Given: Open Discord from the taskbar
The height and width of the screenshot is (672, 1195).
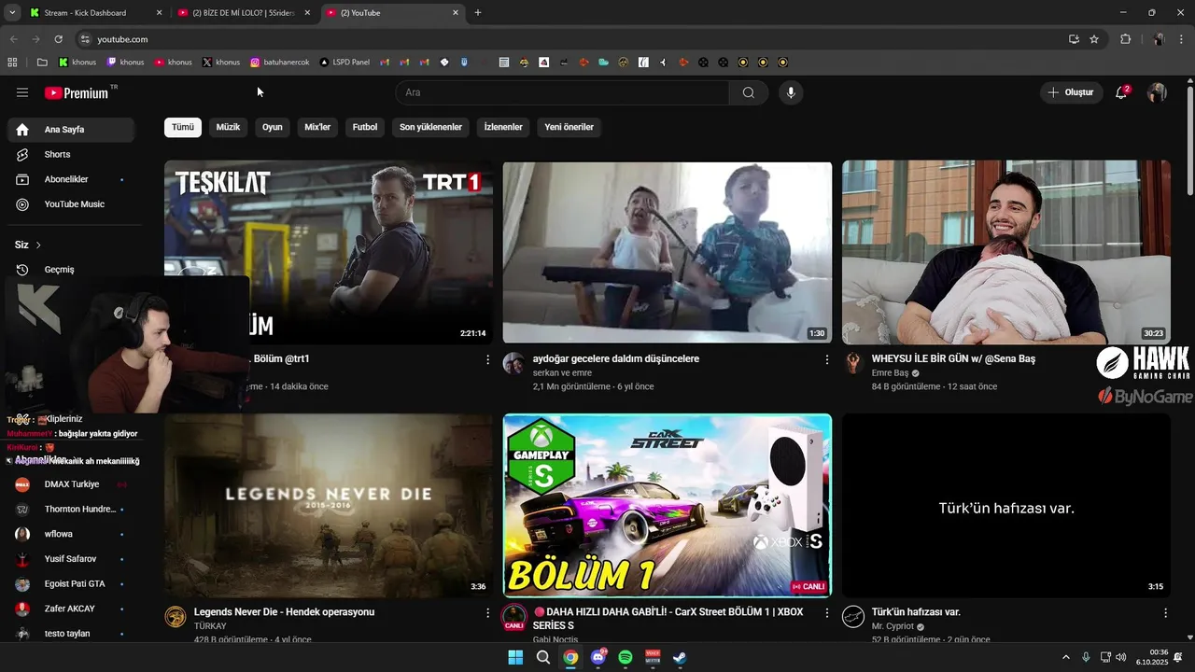Looking at the screenshot, I should click(598, 657).
